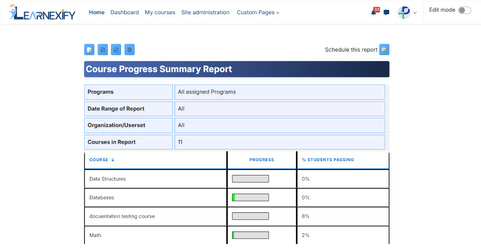Click the Programs label cell

click(x=129, y=92)
